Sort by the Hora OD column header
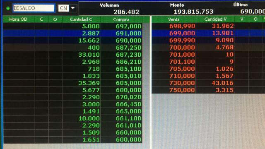Viewport: 265px width, 149px height. (18, 19)
